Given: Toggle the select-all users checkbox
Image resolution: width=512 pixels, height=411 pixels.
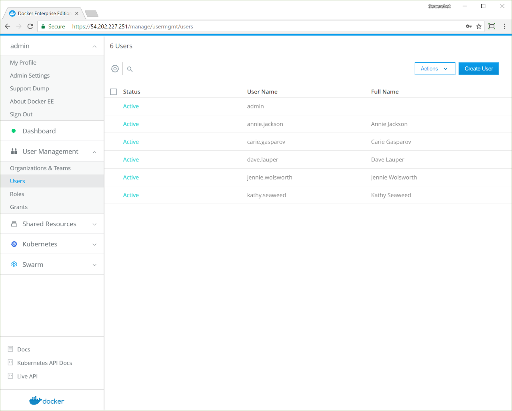Looking at the screenshot, I should pos(114,92).
